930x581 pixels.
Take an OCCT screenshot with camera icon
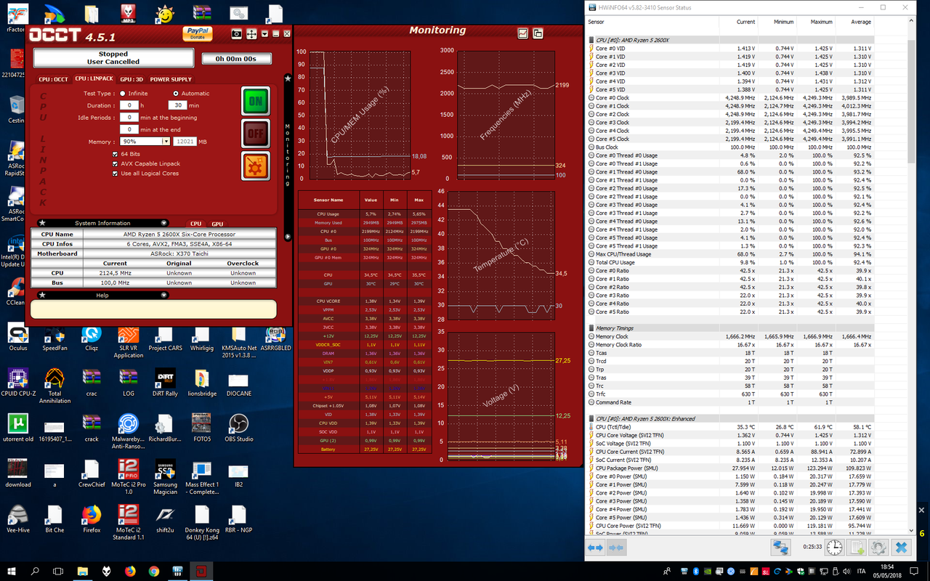click(236, 34)
